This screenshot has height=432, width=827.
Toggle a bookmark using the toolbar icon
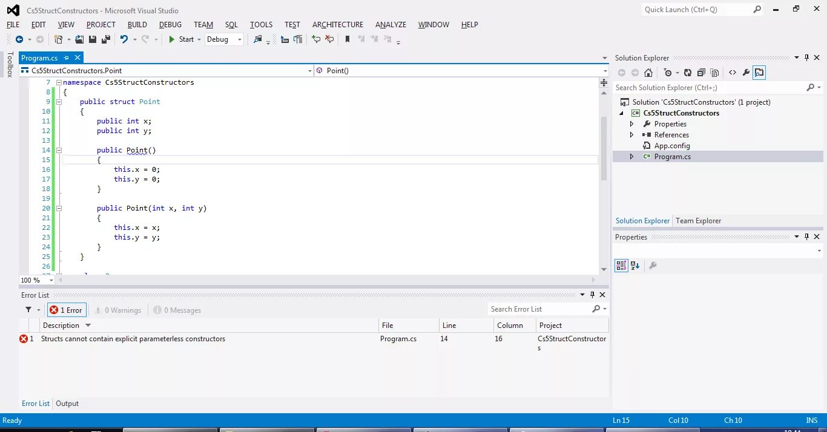[x=348, y=39]
